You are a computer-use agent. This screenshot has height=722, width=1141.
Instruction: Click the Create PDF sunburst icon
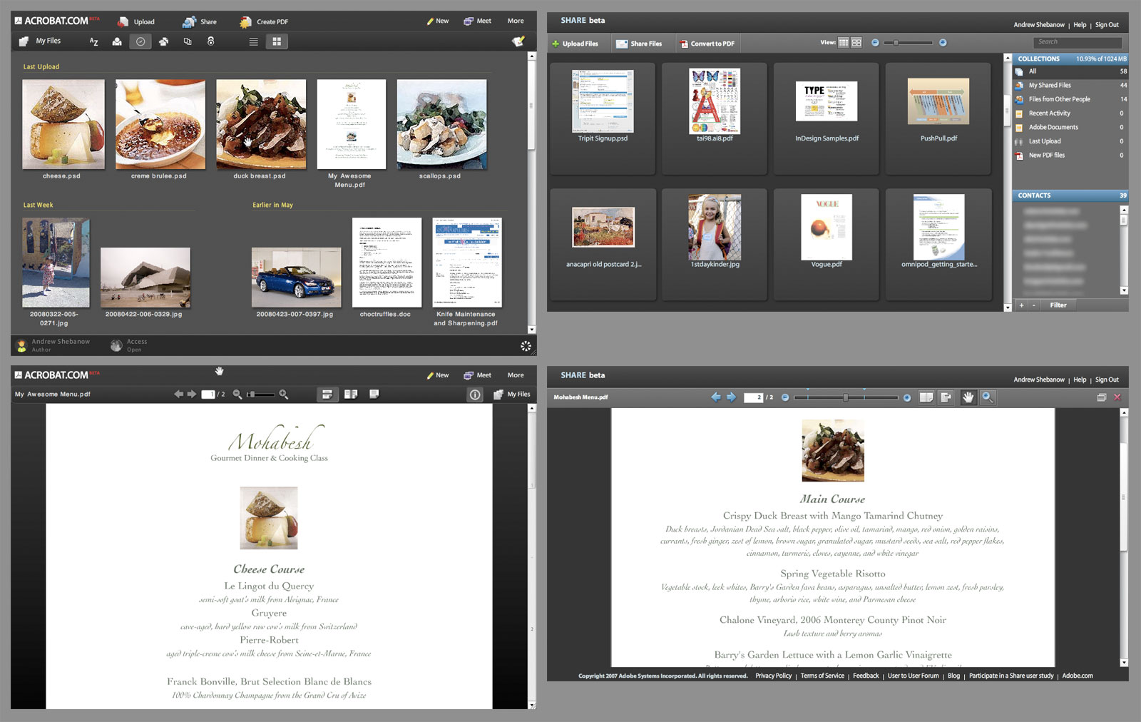(x=245, y=22)
